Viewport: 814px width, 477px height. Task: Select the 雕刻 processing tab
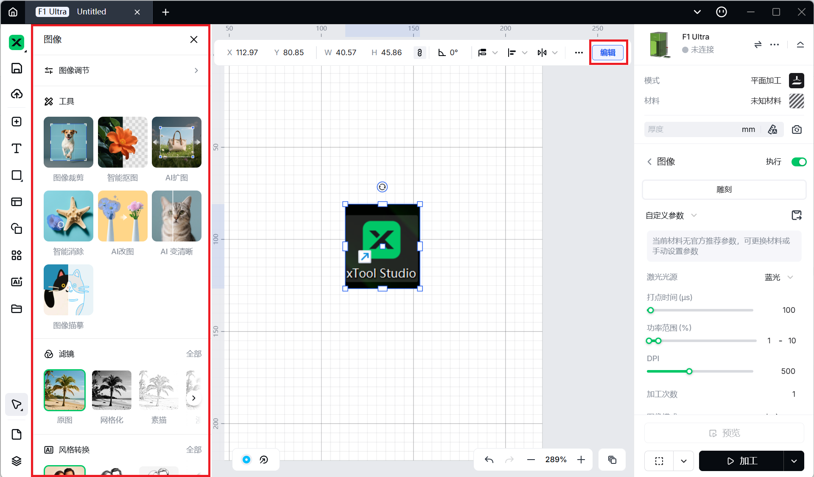coord(724,190)
